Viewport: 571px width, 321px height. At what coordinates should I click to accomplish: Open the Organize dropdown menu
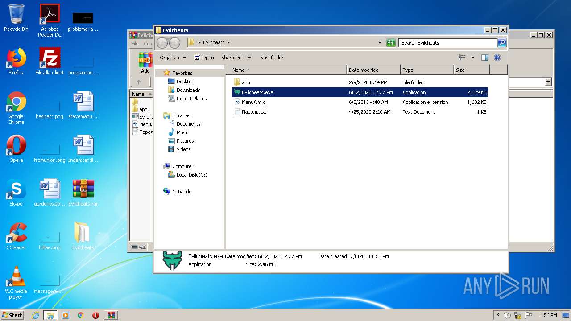tap(172, 58)
